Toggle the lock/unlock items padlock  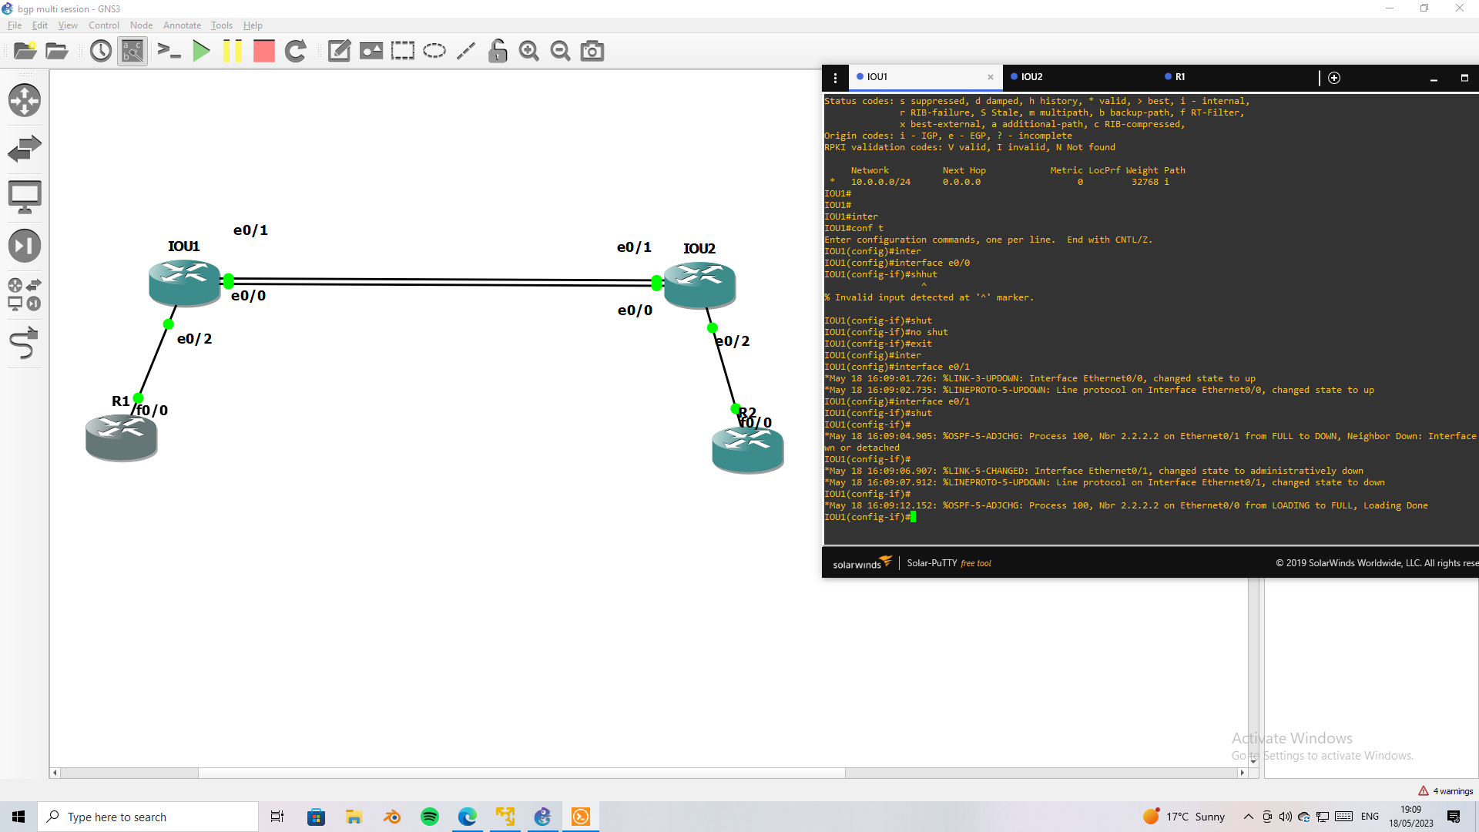[498, 52]
